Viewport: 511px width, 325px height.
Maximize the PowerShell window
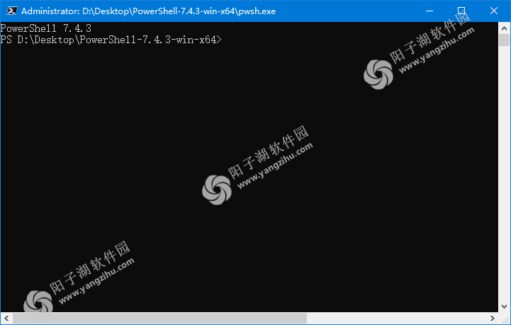tap(461, 11)
